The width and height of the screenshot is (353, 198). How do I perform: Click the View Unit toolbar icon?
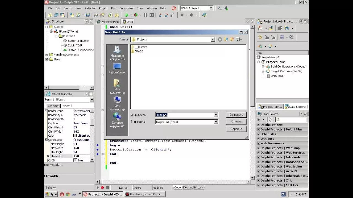(50, 15)
